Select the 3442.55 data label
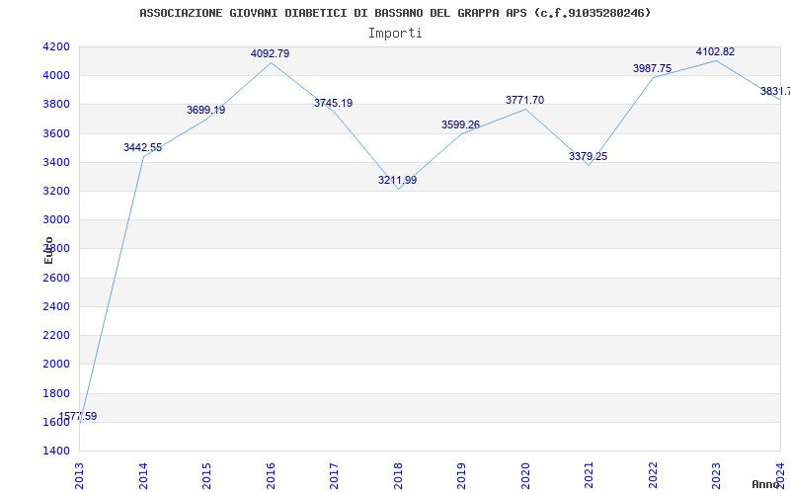Viewport: 790px width, 494px height. coord(142,147)
